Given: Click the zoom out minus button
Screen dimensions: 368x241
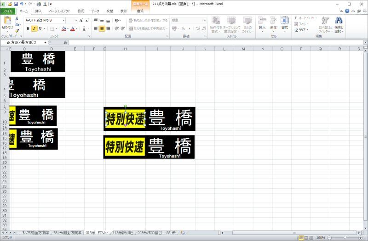Looking at the screenshot, I should (329, 238).
